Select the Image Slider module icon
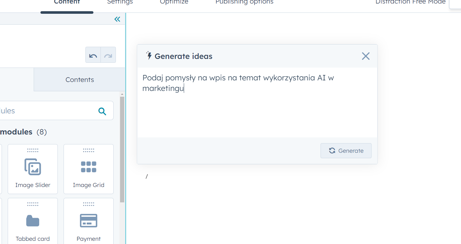Viewport: 461px width, 244px height. 33,167
